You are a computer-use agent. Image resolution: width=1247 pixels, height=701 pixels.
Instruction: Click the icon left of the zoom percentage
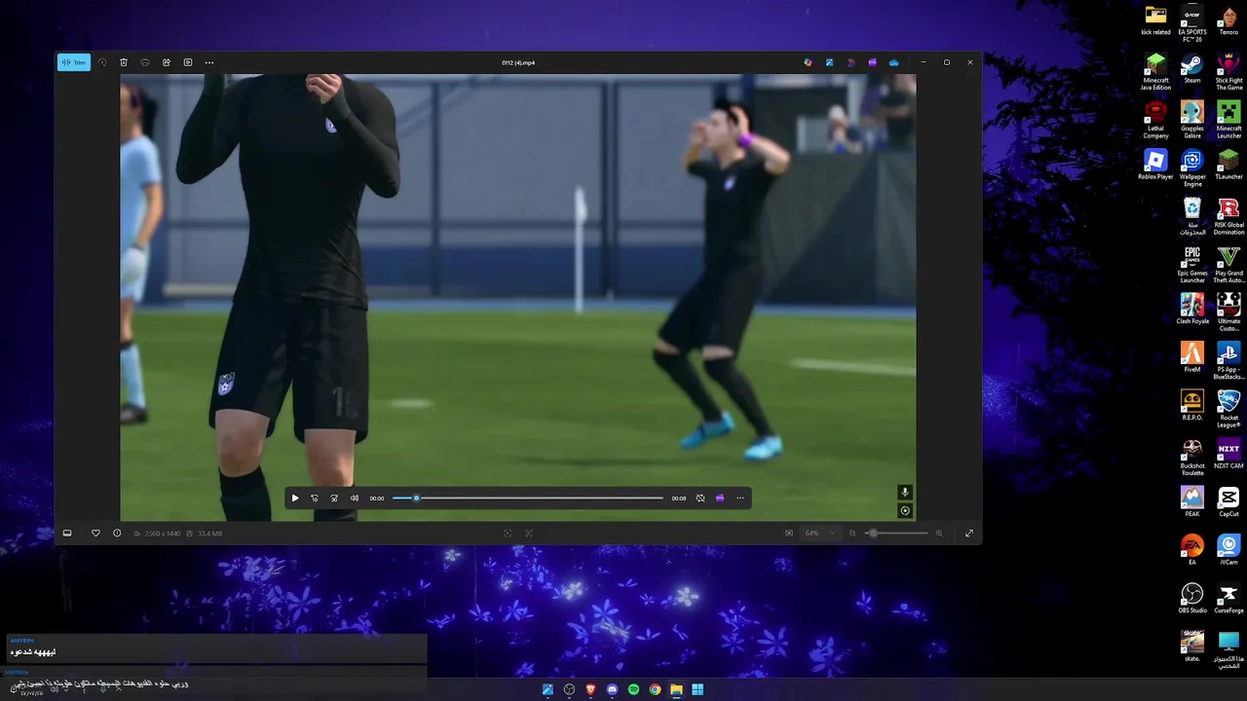click(x=789, y=534)
